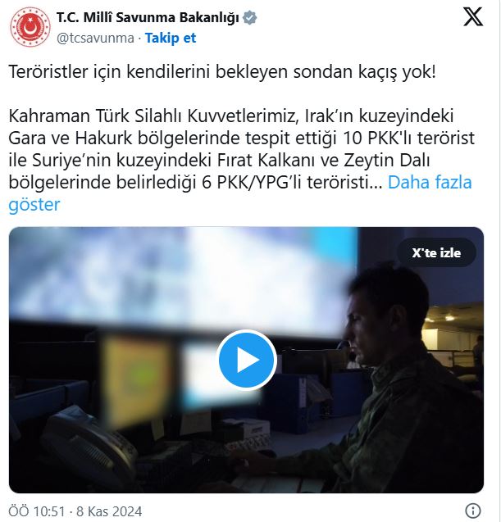The width and height of the screenshot is (501, 522).
Task: Follow the account via Takip et
Action: [171, 38]
